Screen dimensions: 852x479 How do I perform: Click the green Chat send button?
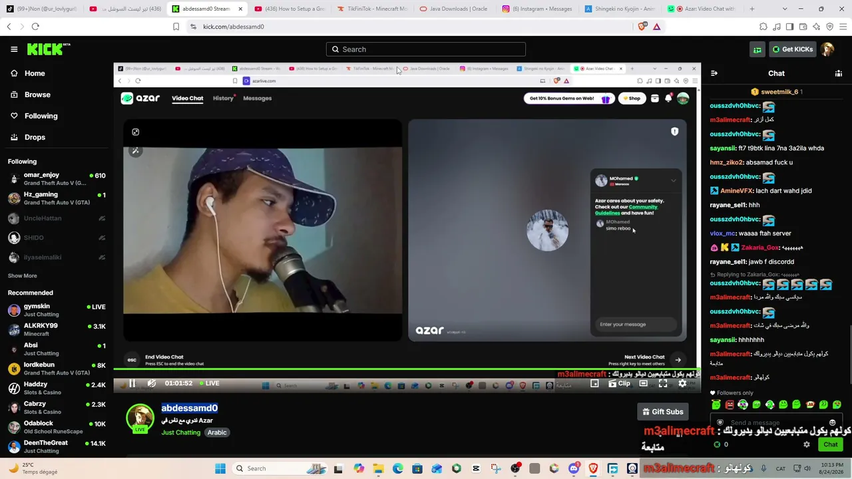click(x=831, y=444)
